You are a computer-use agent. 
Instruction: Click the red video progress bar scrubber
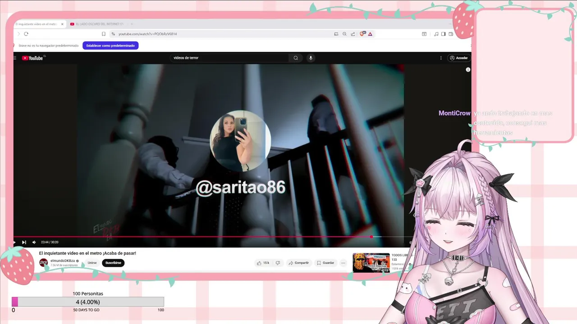371,237
